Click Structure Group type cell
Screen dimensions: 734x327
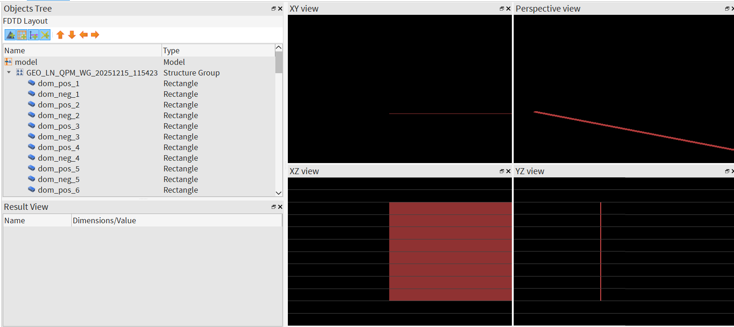tap(192, 73)
